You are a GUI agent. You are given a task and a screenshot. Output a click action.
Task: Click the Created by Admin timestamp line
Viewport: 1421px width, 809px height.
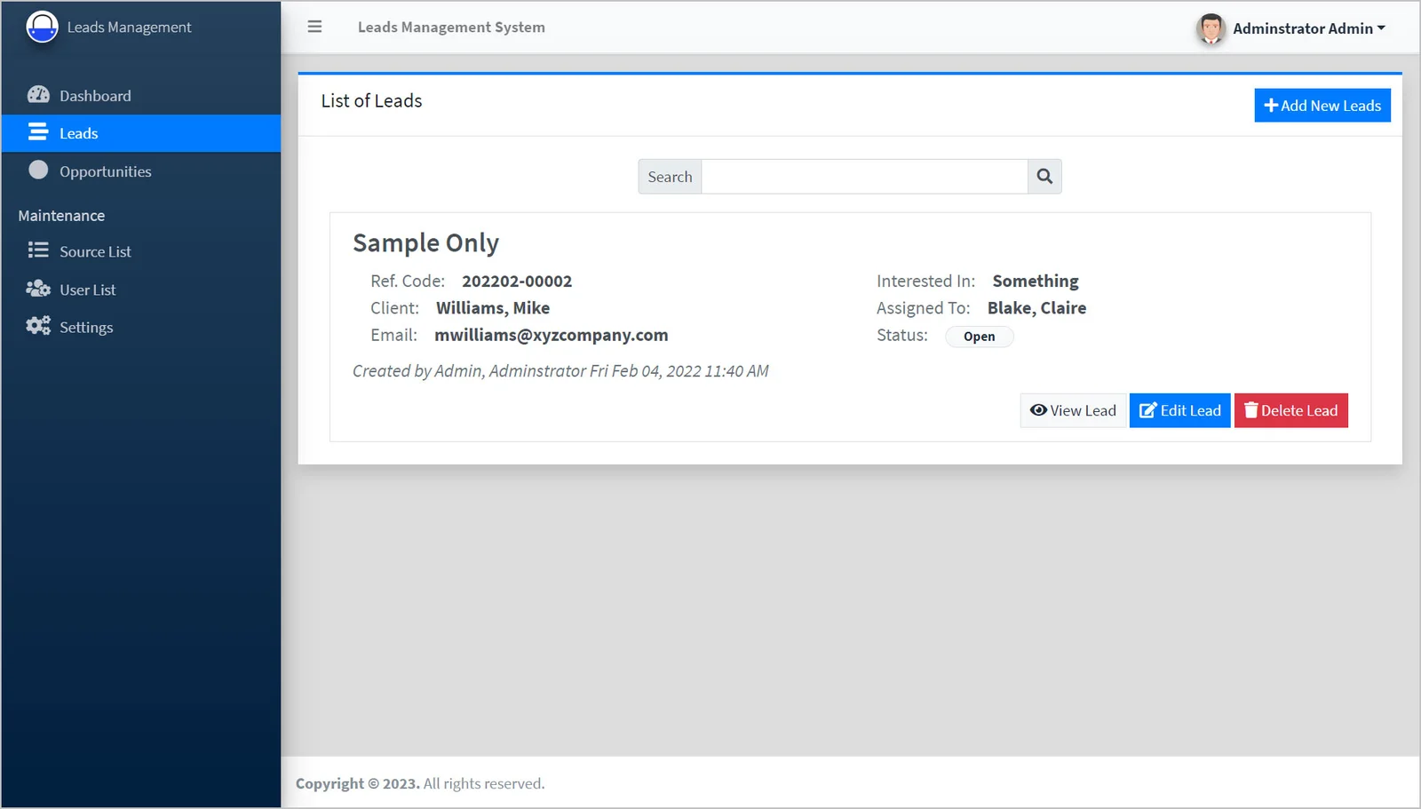click(x=560, y=371)
